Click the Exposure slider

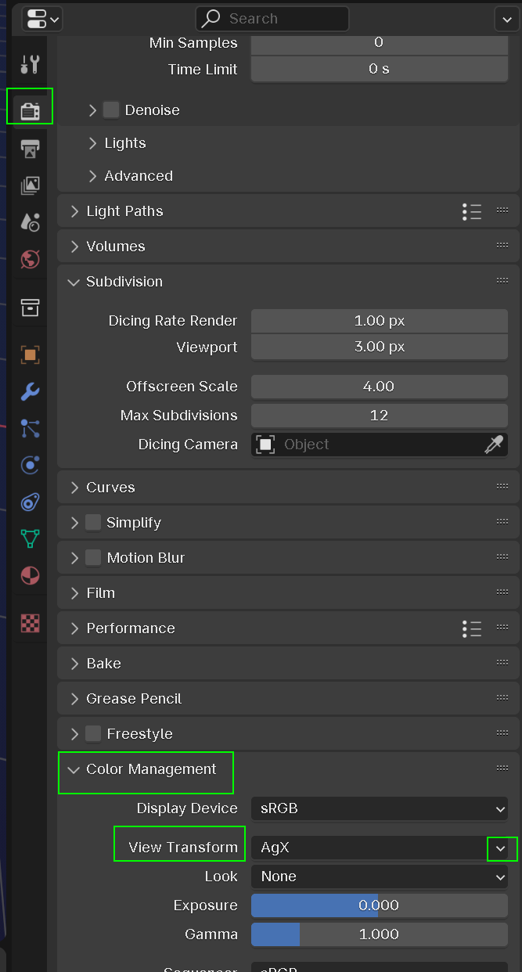[379, 905]
